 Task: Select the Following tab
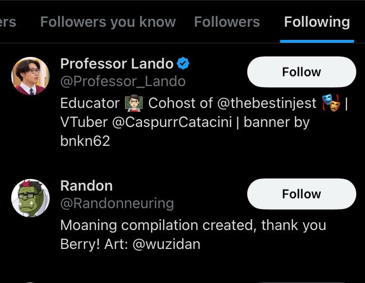(317, 22)
